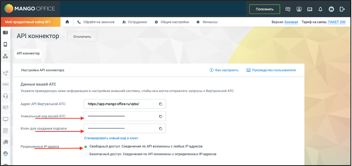Image resolution: width=352 pixels, height=166 pixels.
Task: Open the Обработка звонков menu
Action: click(96, 22)
